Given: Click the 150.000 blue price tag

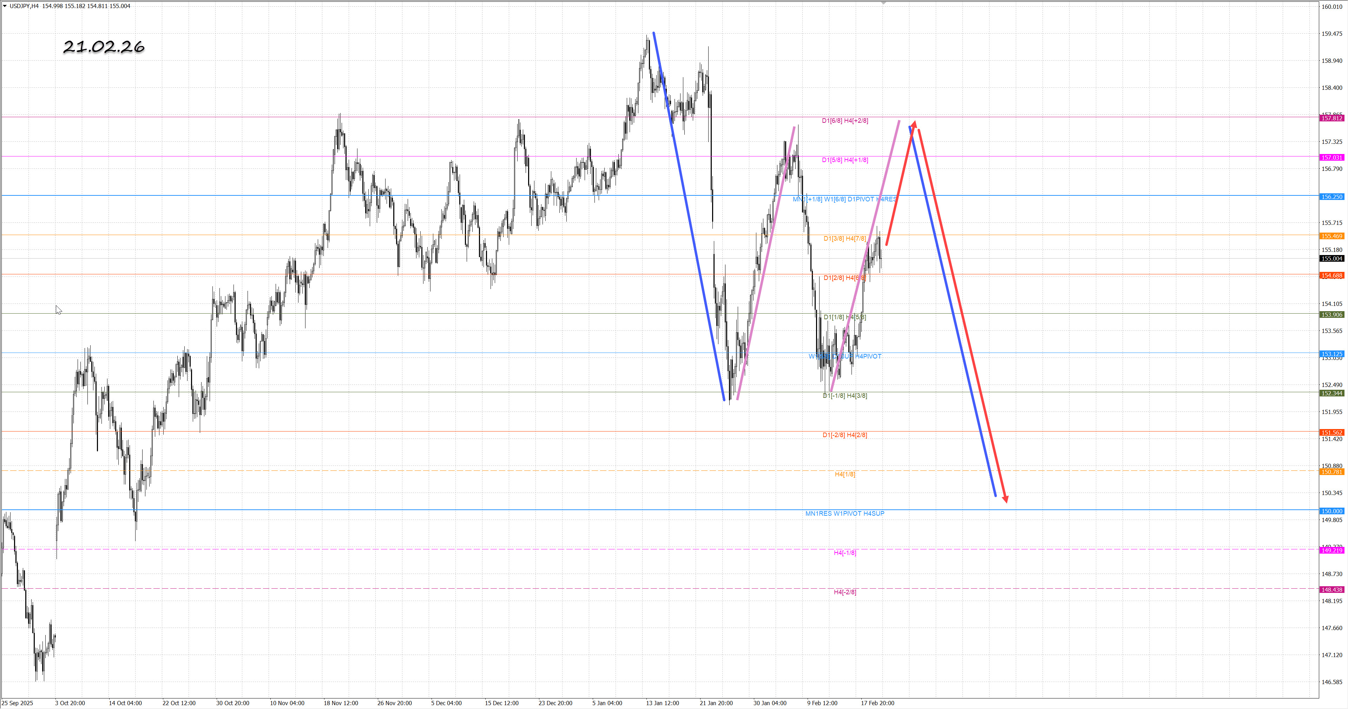Looking at the screenshot, I should tap(1331, 511).
